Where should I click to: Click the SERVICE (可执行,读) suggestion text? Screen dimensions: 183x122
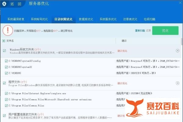(136, 73)
